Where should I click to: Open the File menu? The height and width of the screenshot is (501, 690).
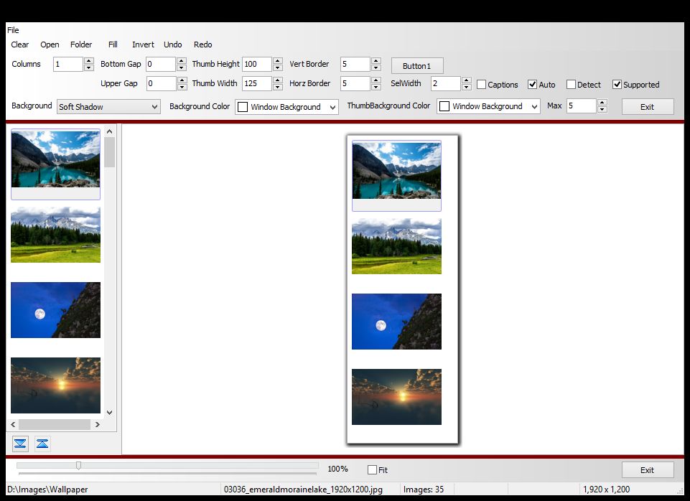click(13, 30)
